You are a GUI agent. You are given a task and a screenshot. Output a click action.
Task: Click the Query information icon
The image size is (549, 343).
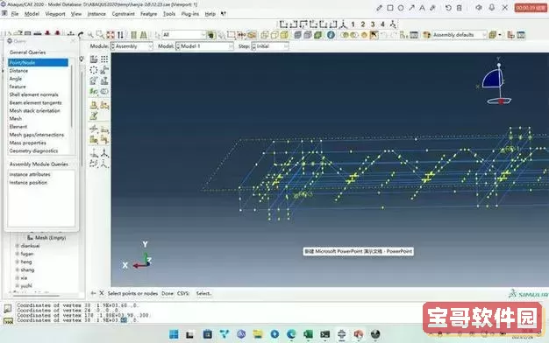click(x=331, y=35)
